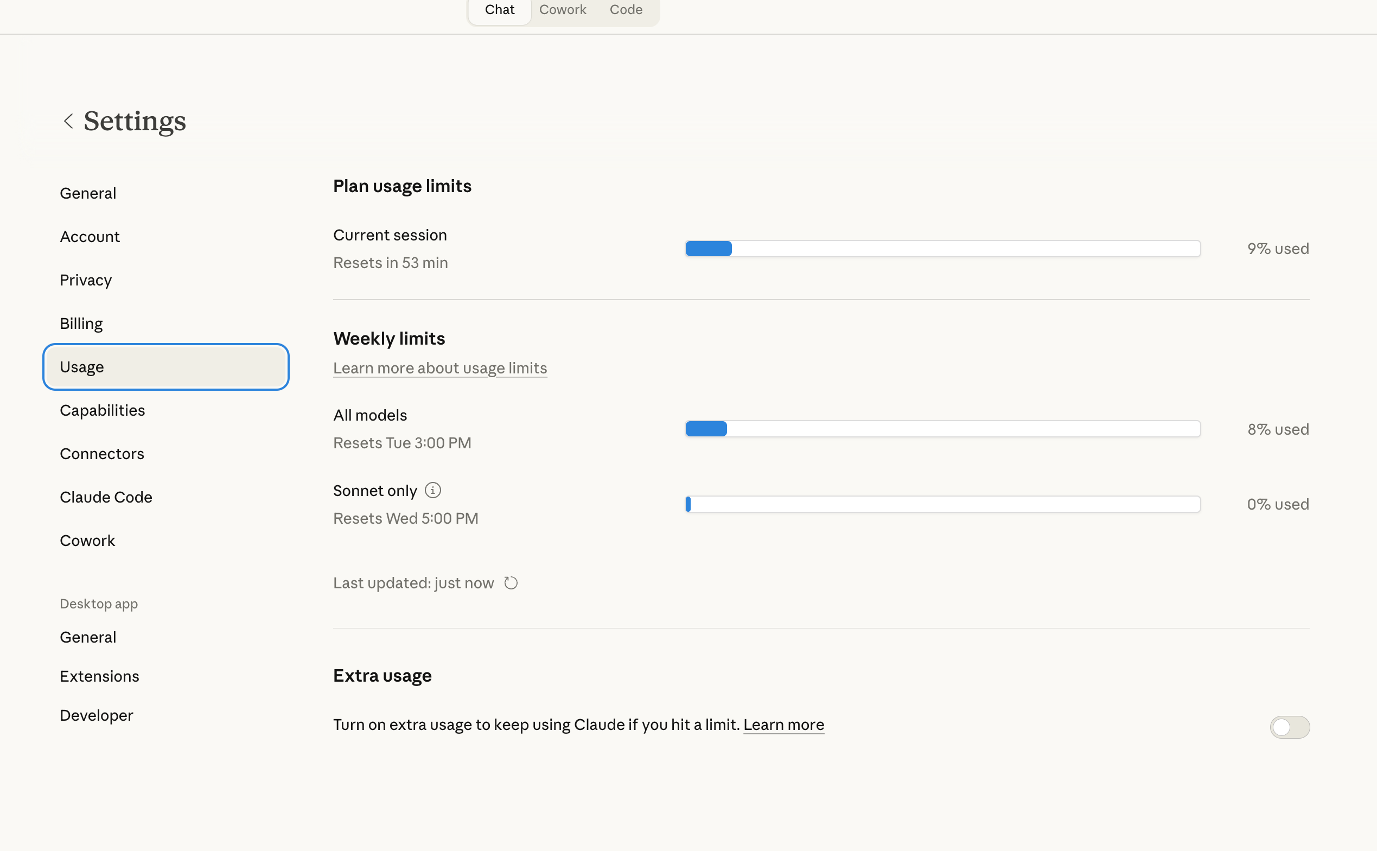Open Connectors in the sidebar
Screen dimensions: 1377x851
102,454
